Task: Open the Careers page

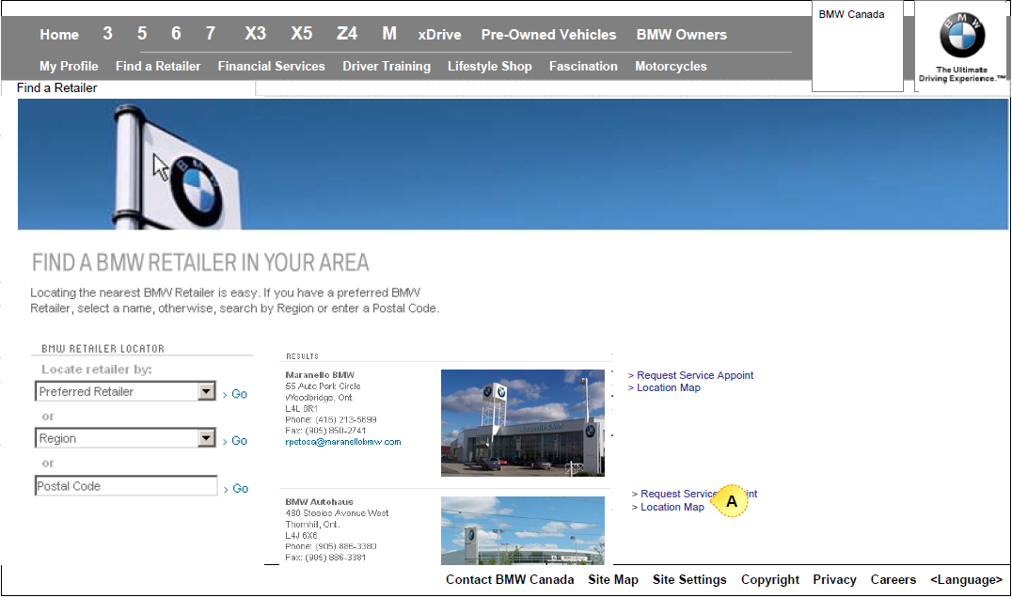Action: 893,580
